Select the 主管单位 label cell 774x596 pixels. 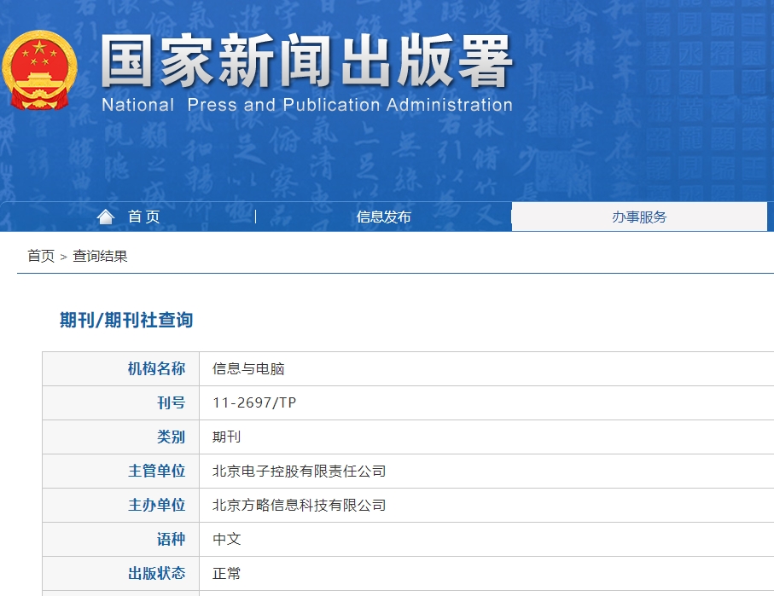coord(121,471)
